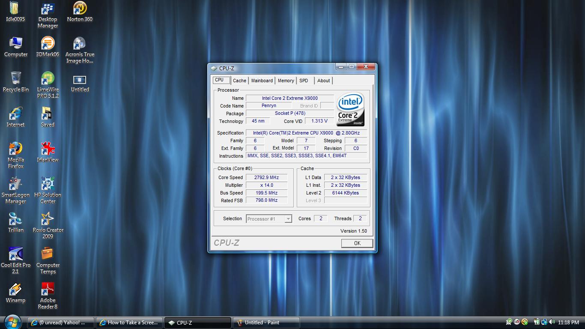
Task: Switch to the Cache tab
Action: point(239,81)
